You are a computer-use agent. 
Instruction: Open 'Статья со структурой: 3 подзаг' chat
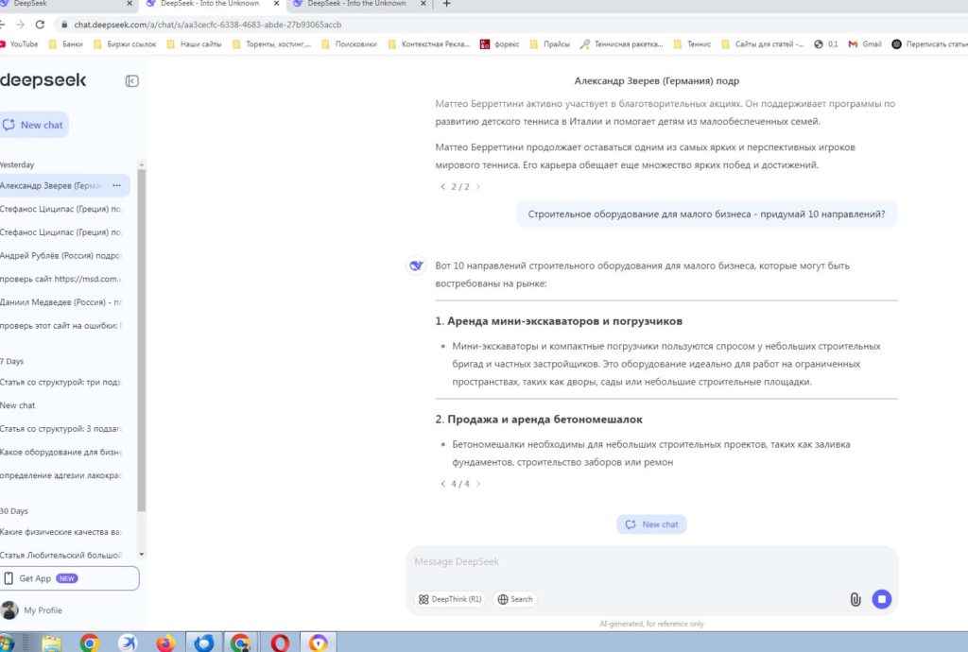pos(61,429)
